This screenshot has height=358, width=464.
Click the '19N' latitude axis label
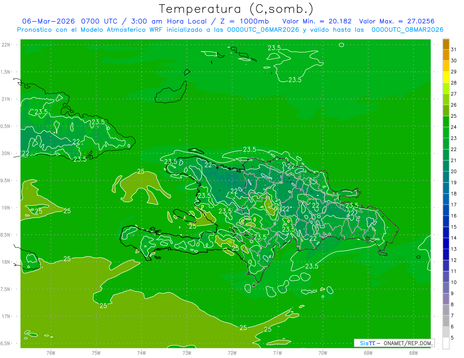point(5,208)
